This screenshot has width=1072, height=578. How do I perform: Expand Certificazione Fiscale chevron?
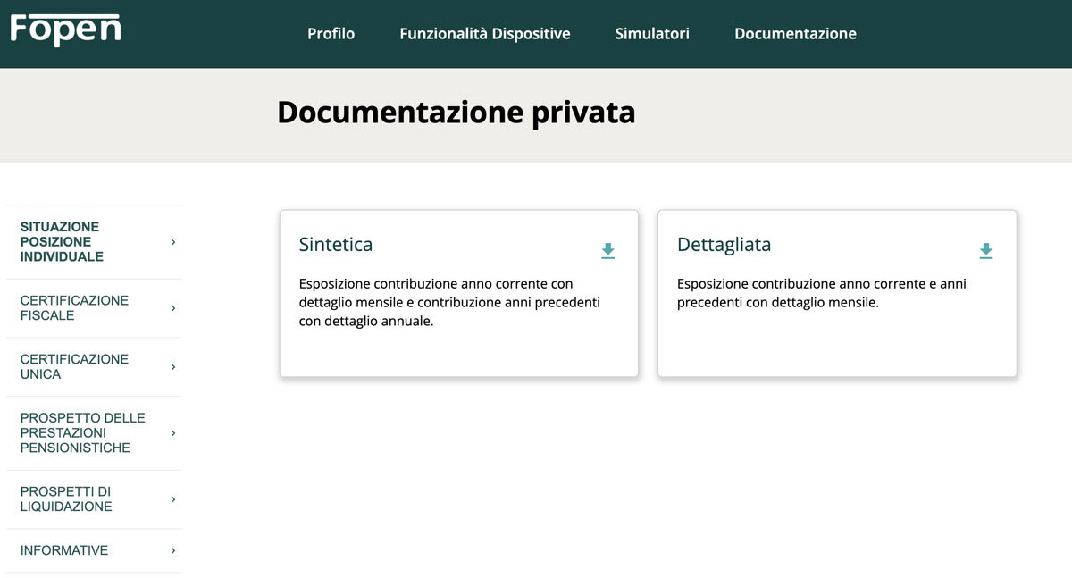pos(173,308)
